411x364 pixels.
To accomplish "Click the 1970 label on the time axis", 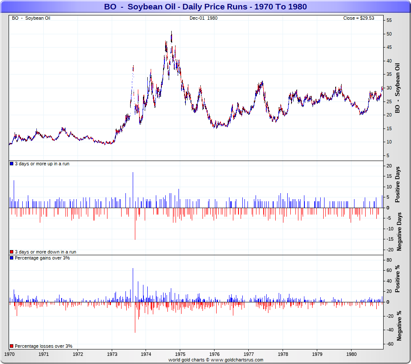I will 9,354.
